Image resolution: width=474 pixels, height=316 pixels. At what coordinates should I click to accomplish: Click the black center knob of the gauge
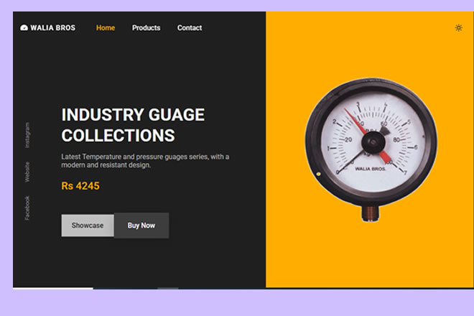click(x=371, y=143)
